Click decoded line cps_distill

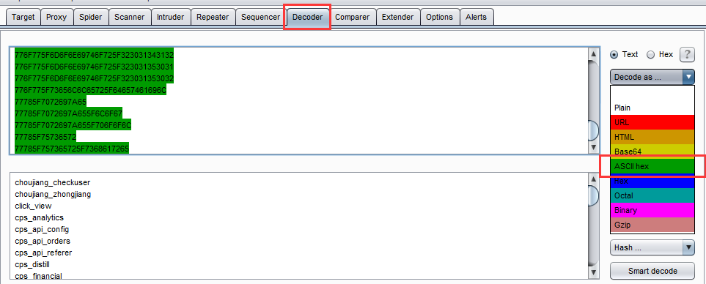tap(32, 264)
